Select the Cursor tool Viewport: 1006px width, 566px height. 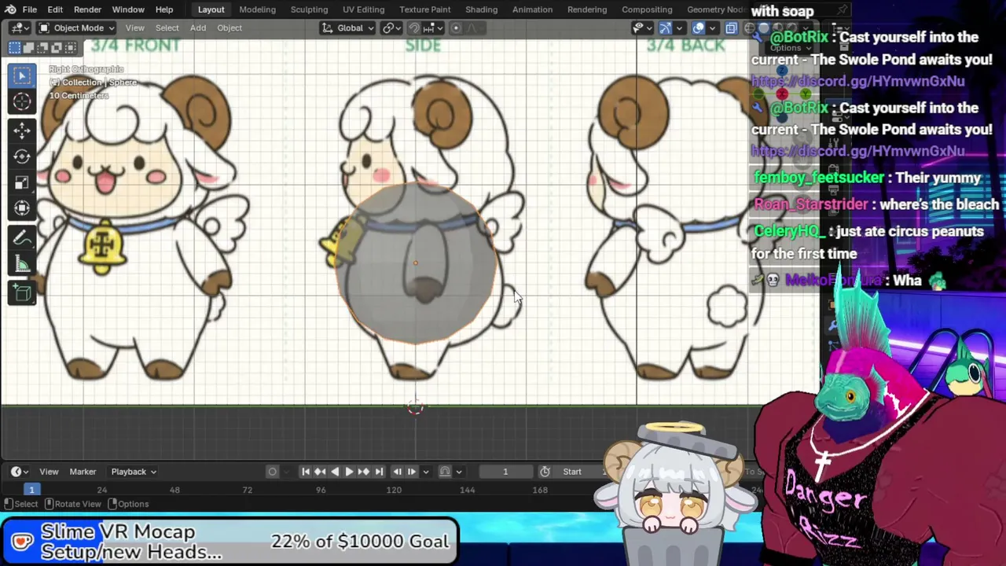tap(22, 102)
